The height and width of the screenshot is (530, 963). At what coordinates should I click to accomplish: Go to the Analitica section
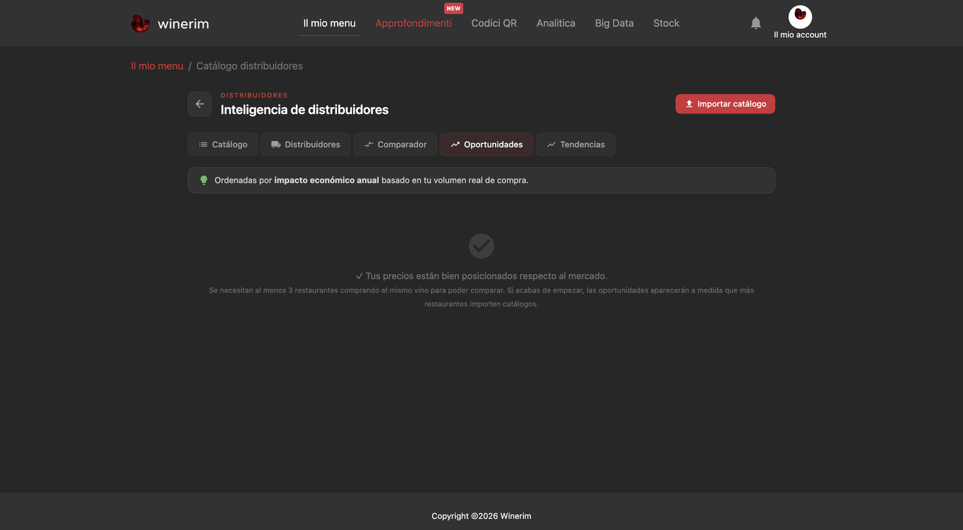(x=556, y=23)
